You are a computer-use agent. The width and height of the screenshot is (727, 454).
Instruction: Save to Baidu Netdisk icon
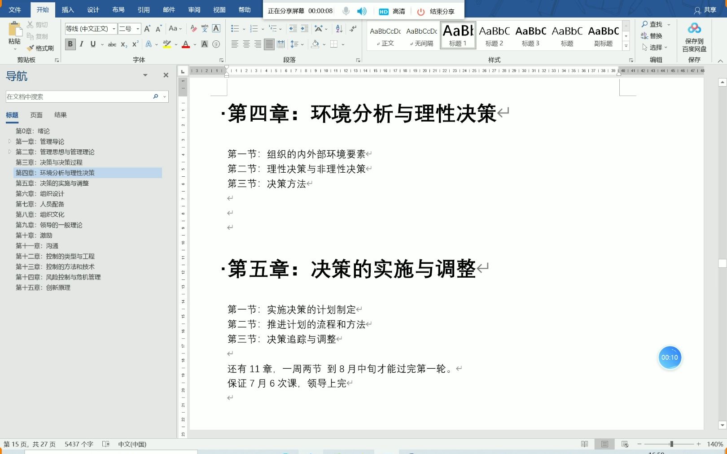[x=694, y=29]
